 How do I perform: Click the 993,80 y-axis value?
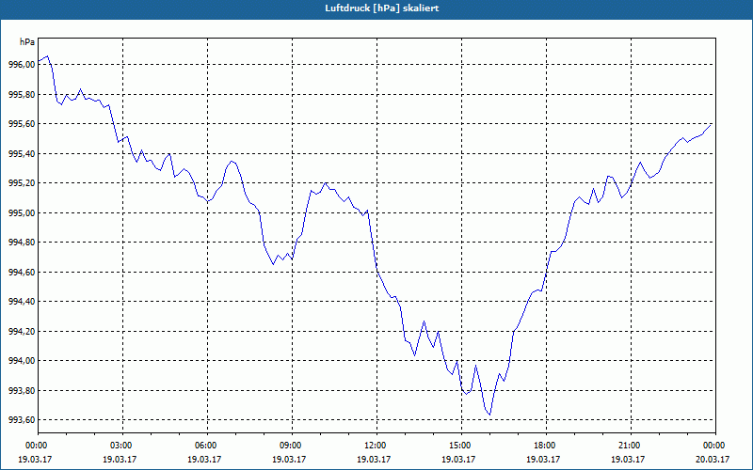(x=22, y=391)
